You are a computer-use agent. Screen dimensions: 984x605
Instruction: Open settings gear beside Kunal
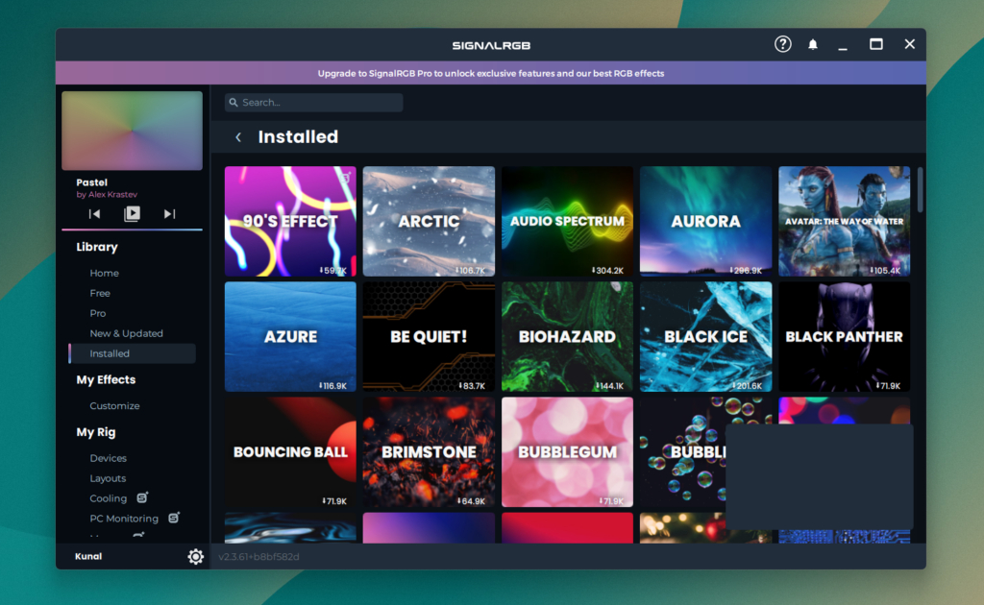196,557
